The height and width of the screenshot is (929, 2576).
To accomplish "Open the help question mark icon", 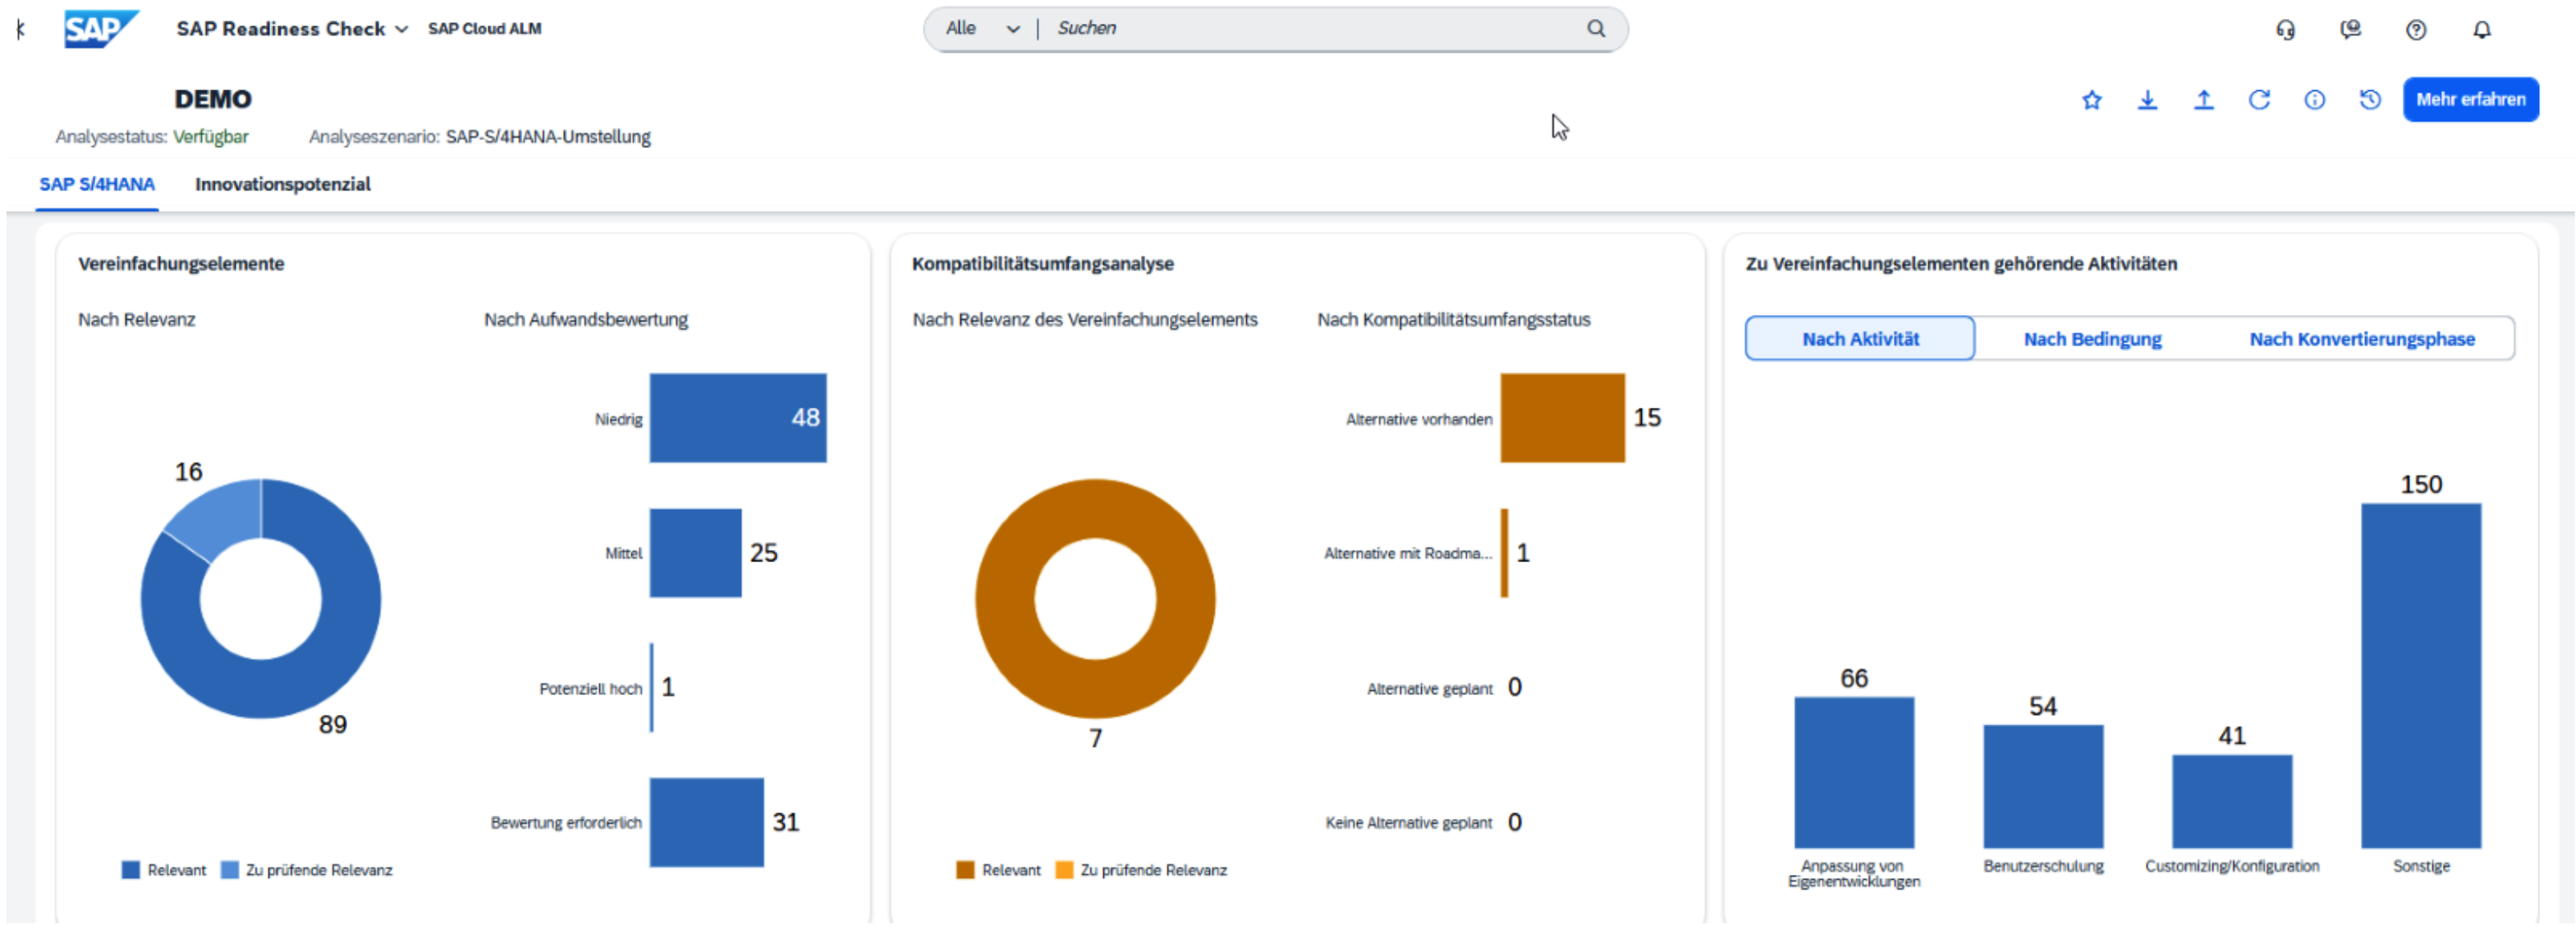I will coord(2416,30).
